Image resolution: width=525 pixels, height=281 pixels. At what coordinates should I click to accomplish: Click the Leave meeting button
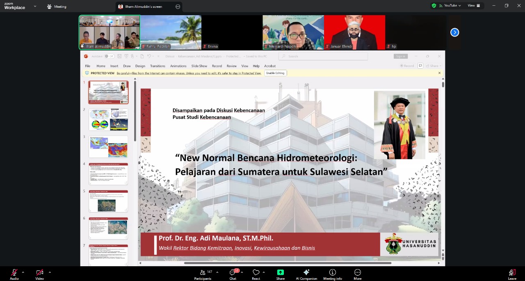512,274
